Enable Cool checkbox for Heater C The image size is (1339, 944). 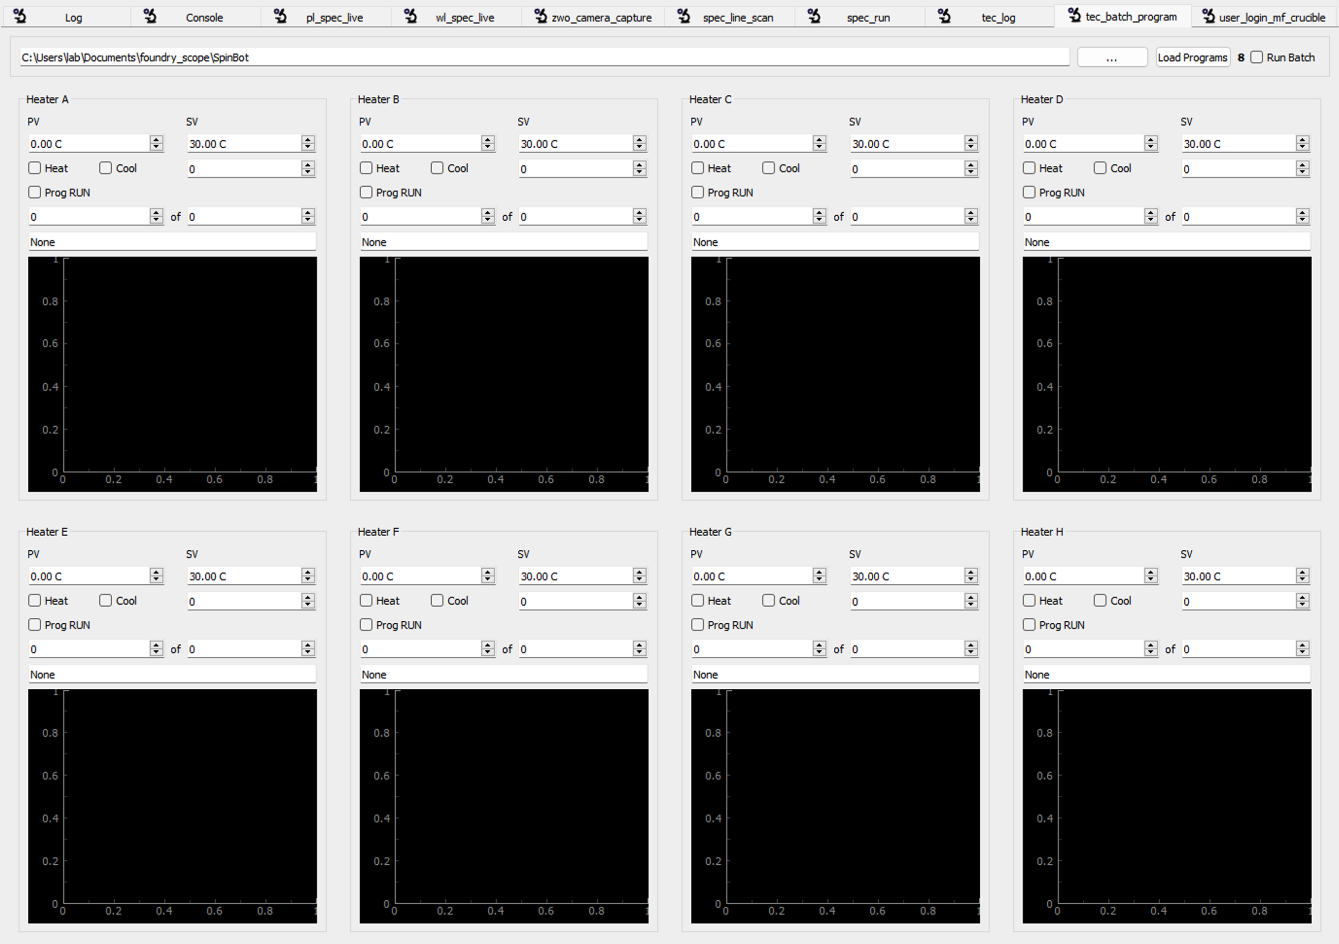click(x=769, y=168)
